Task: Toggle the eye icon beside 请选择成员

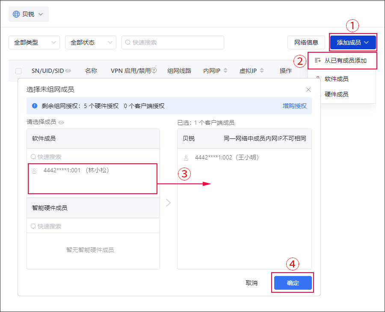Action: [61, 122]
